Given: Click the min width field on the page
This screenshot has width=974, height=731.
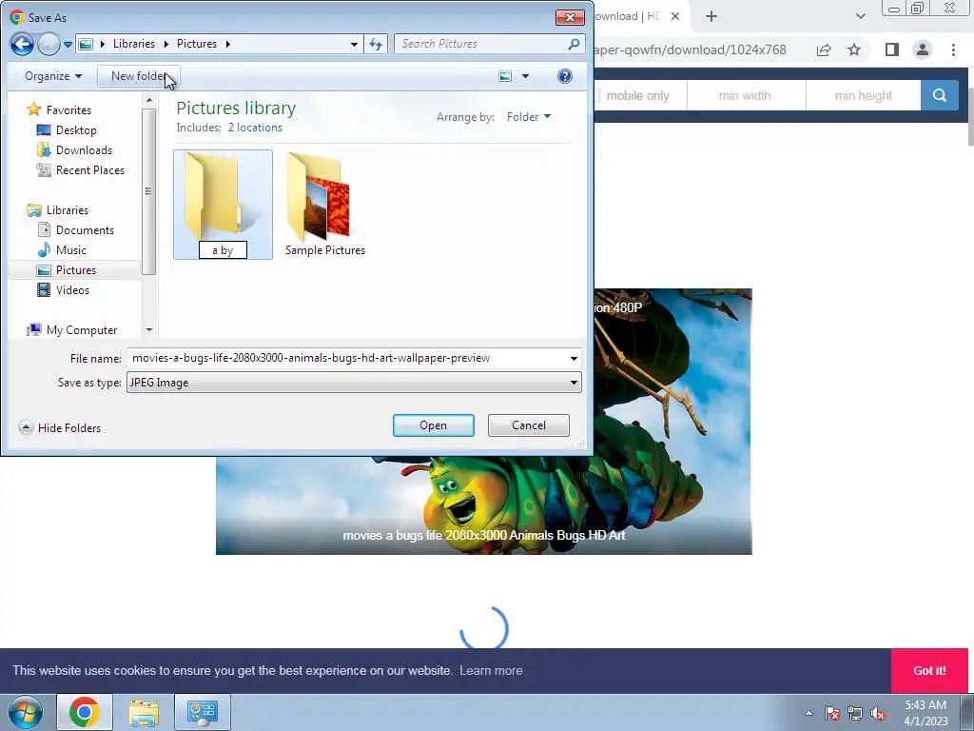Looking at the screenshot, I should [746, 96].
